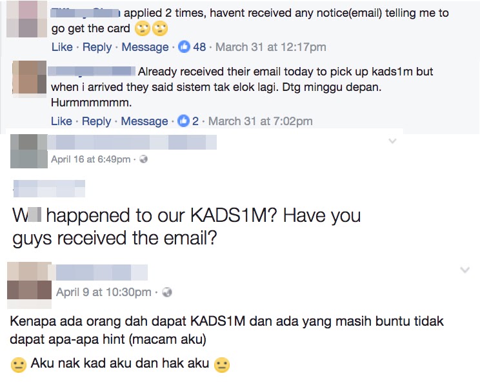Open the April 9 at 10:30pm timestamp

[103, 292]
